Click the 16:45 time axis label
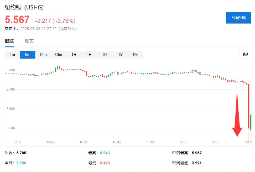The height and width of the screenshot is (172, 255). point(117,142)
